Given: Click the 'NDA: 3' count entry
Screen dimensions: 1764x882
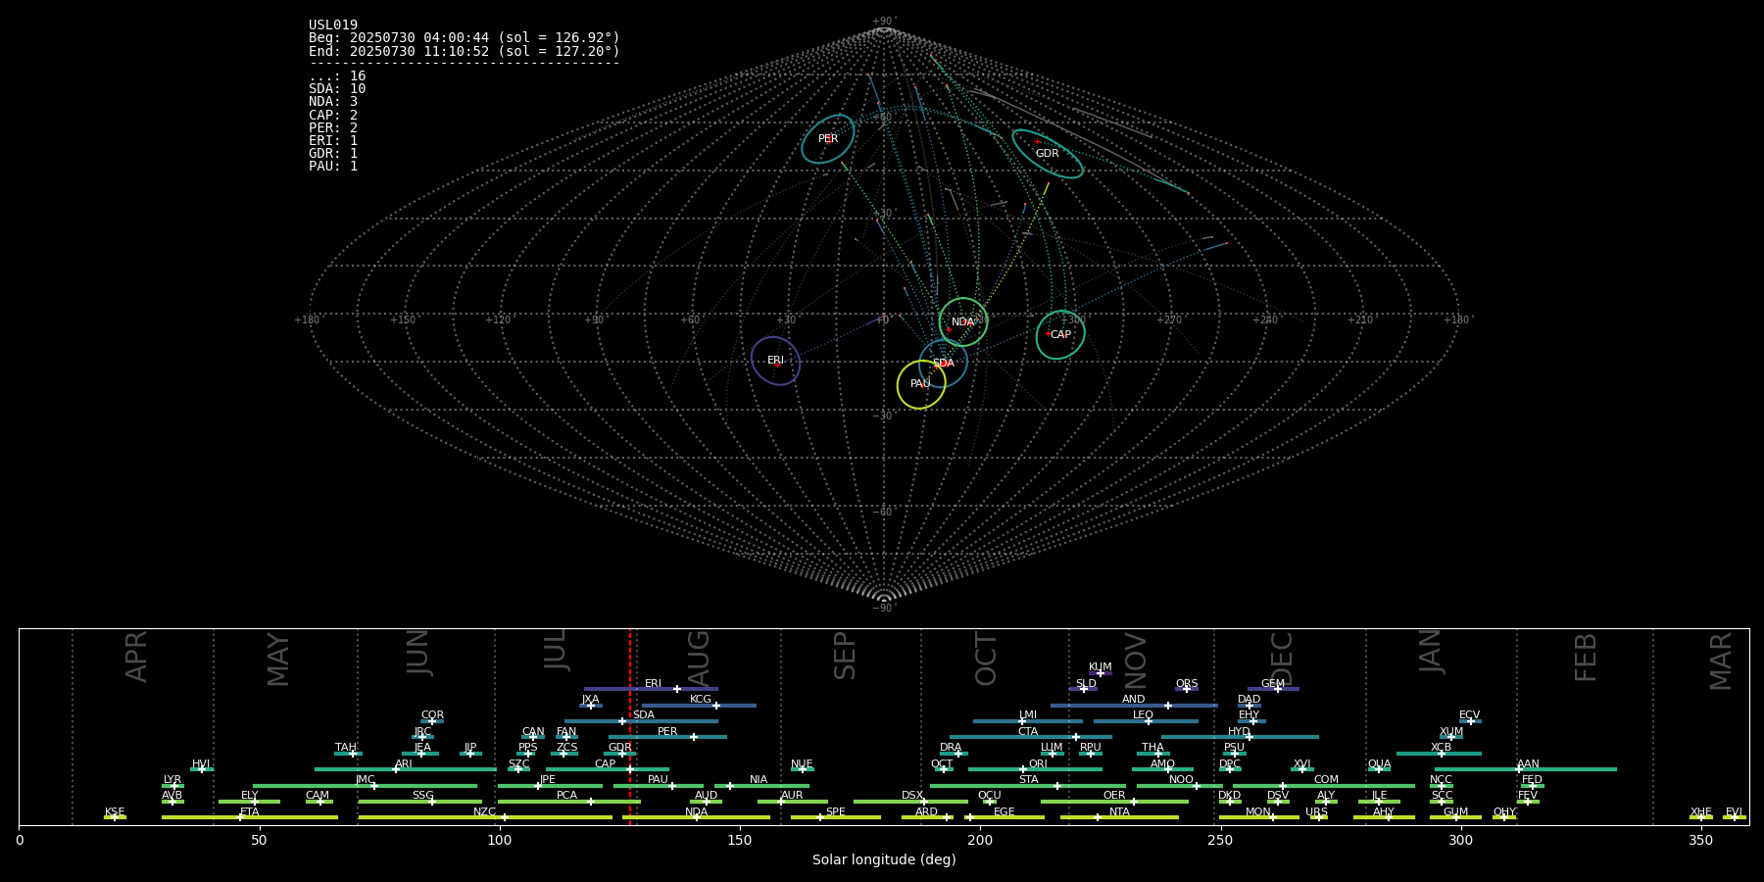Looking at the screenshot, I should 333,102.
